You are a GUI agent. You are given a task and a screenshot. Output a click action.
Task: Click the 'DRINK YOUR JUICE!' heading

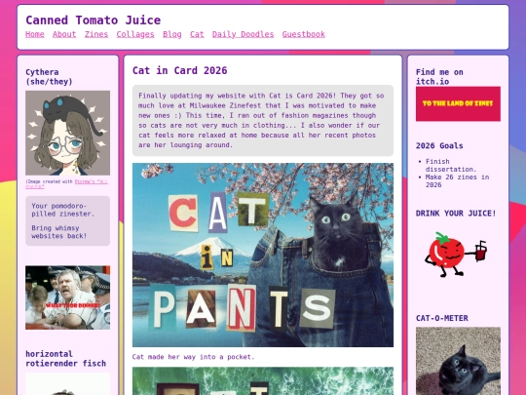pyautogui.click(x=456, y=214)
